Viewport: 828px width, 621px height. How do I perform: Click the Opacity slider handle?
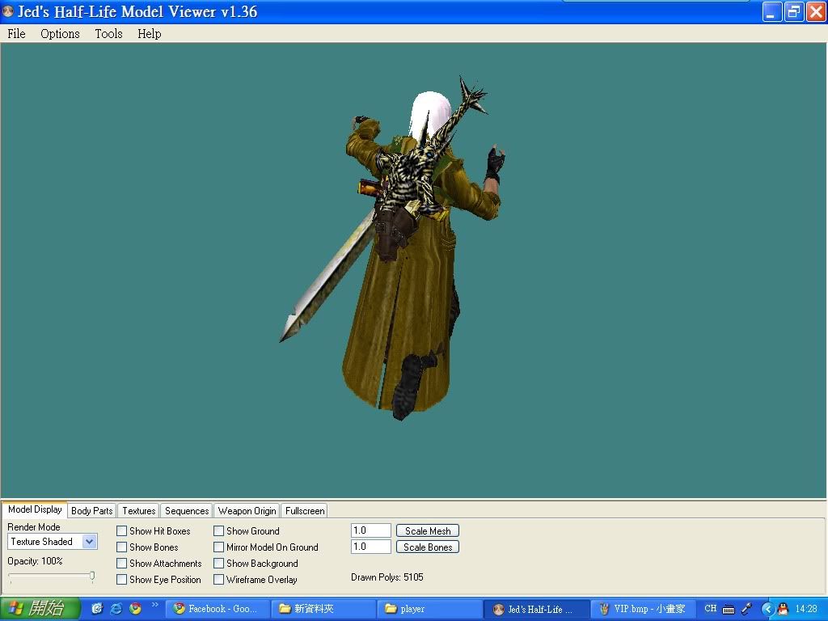coord(92,577)
